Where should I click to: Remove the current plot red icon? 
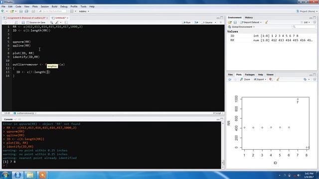270,79
